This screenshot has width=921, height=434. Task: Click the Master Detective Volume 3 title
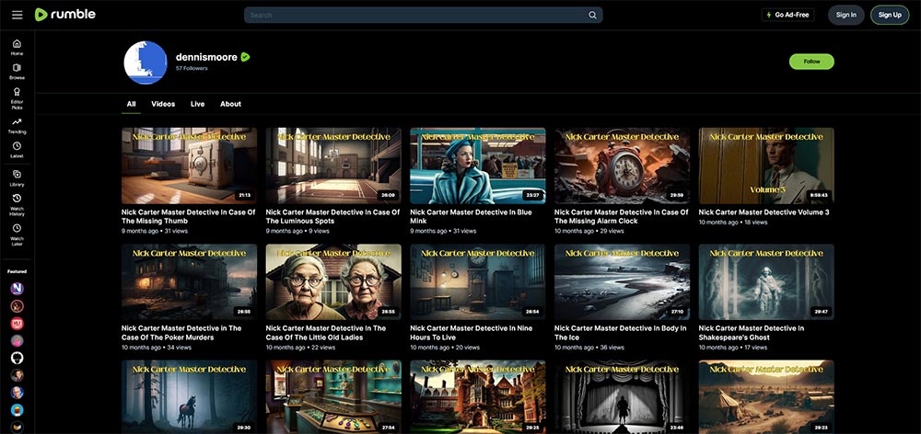tap(764, 212)
